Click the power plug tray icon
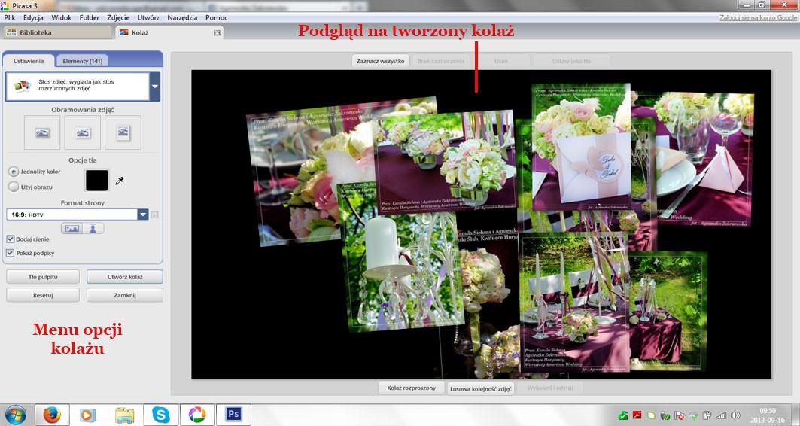Viewport: 800px width, 426px height. (707, 415)
